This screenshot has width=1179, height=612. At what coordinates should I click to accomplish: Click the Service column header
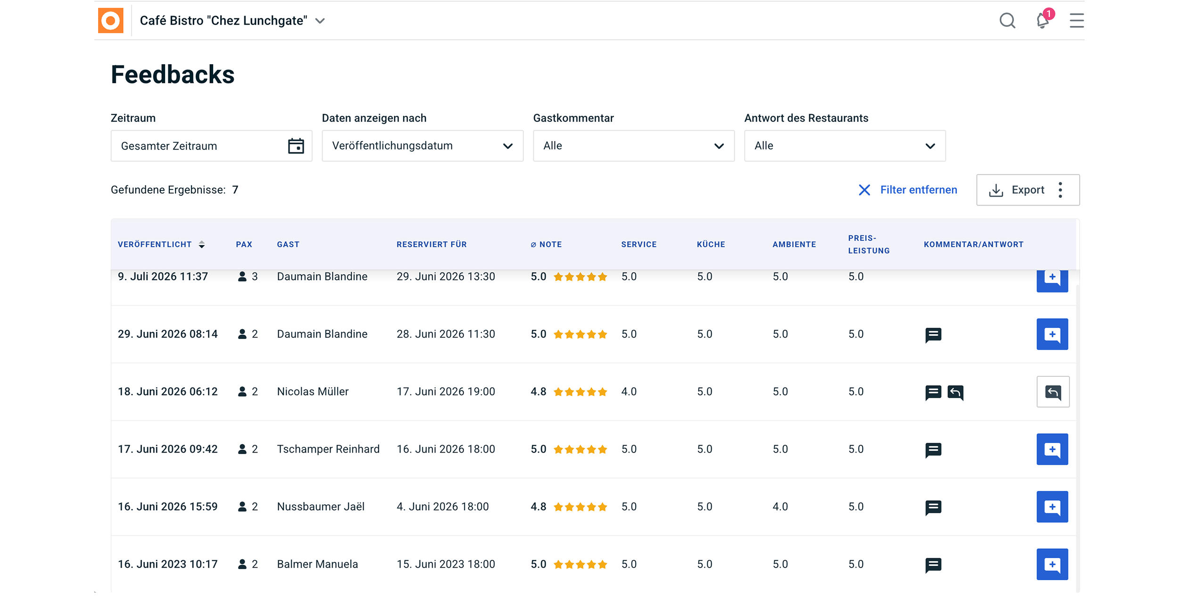pos(639,244)
